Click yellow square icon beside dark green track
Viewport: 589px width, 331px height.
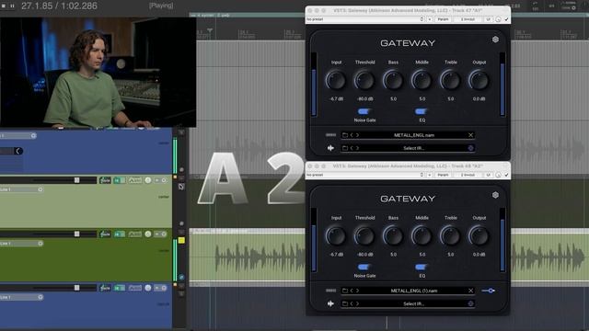(181, 240)
